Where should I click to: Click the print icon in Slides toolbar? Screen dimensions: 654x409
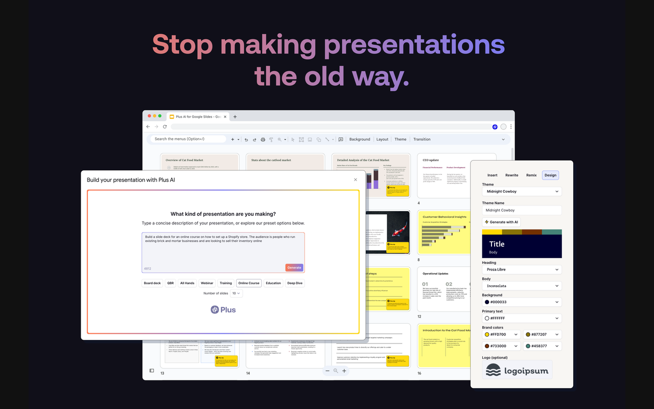click(263, 139)
